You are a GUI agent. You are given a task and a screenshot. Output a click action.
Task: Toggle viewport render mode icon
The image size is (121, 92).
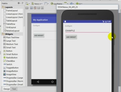click(x=31, y=8)
